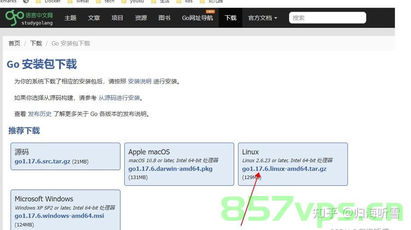Open the k8s bookmark folder
The height and width of the screenshot is (230, 411).
pyautogui.click(x=185, y=1)
